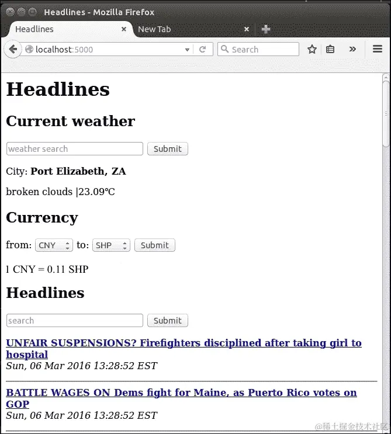Open the from currency CNY dropdown
This screenshot has width=391, height=434.
(x=54, y=245)
